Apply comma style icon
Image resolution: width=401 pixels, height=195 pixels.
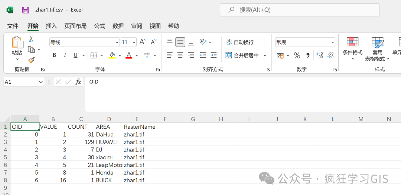(308, 55)
